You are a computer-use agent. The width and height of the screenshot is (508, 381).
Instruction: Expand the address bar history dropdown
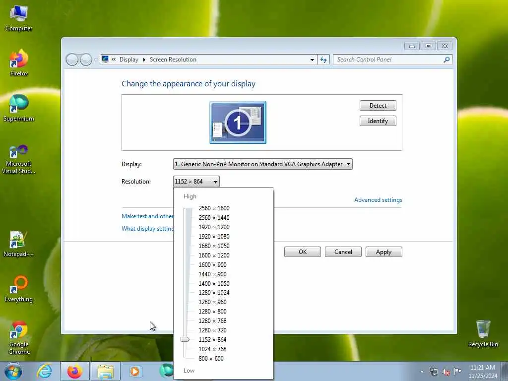pyautogui.click(x=312, y=60)
